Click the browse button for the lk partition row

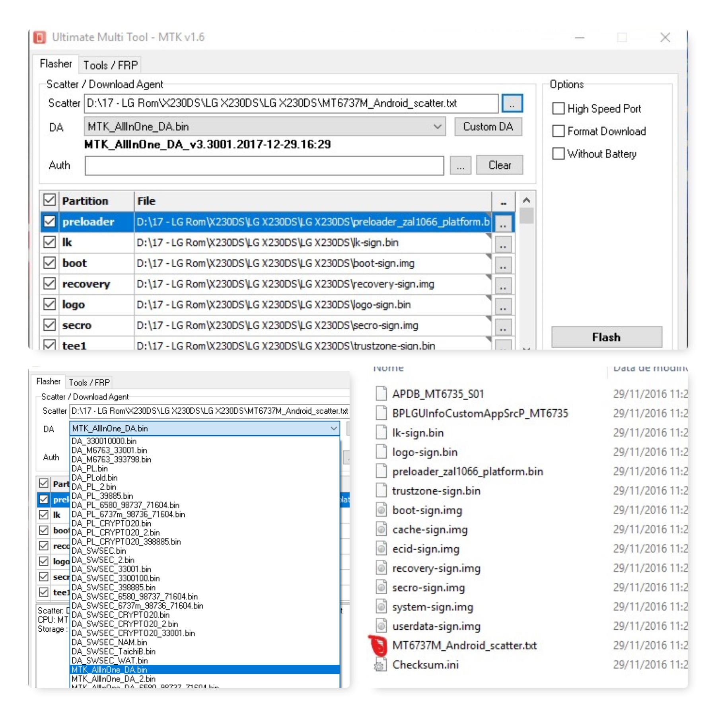503,244
